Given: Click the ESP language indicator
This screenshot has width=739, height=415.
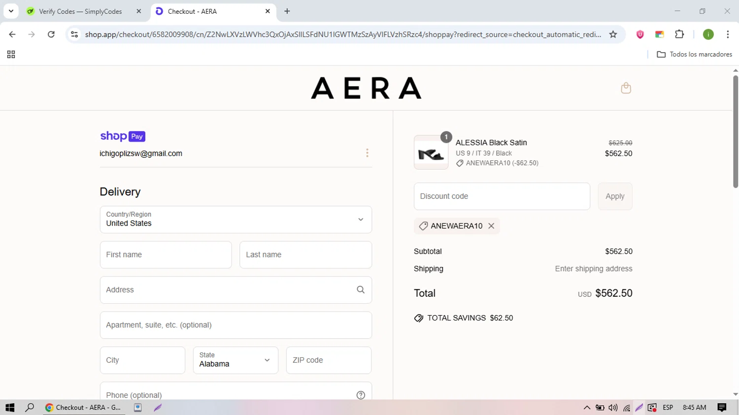Looking at the screenshot, I should click(668, 408).
